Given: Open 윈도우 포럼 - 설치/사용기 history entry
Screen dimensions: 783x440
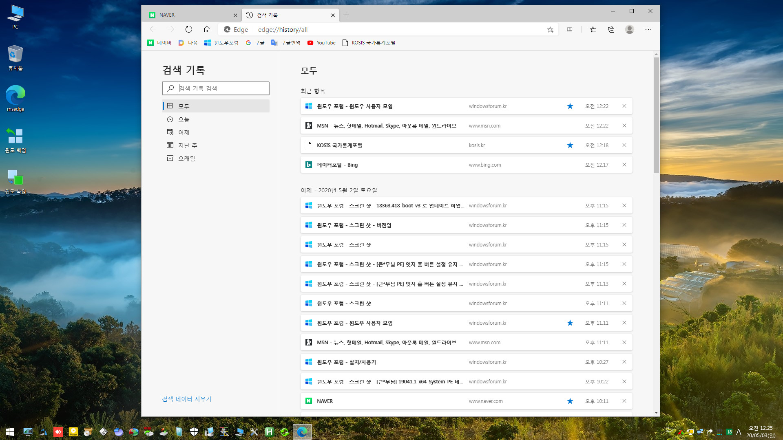Looking at the screenshot, I should pyautogui.click(x=466, y=362).
